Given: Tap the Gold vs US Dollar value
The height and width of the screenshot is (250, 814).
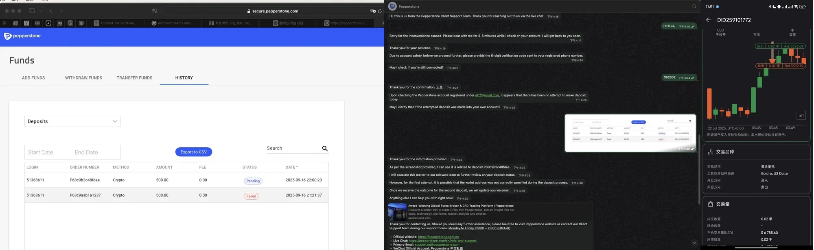Looking at the screenshot, I should pyautogui.click(x=775, y=174).
